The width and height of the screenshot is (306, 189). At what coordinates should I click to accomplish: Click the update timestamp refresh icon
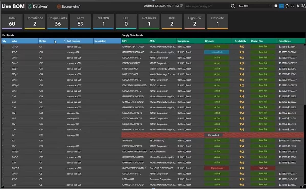181,6
